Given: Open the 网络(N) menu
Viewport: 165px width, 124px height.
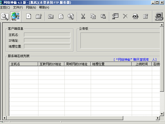Looking at the screenshot, I should (31, 7).
